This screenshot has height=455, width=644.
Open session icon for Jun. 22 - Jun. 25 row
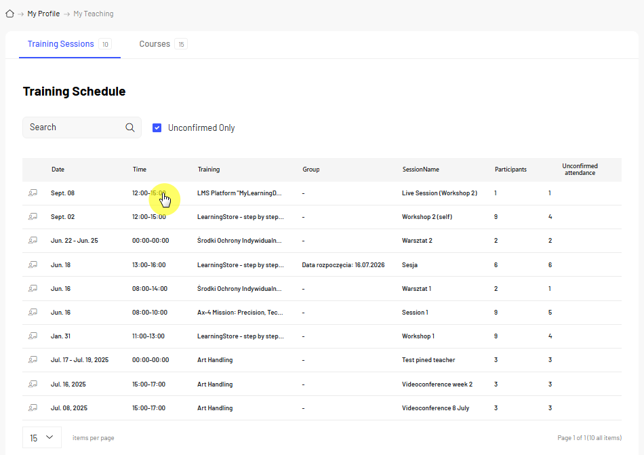(x=33, y=241)
